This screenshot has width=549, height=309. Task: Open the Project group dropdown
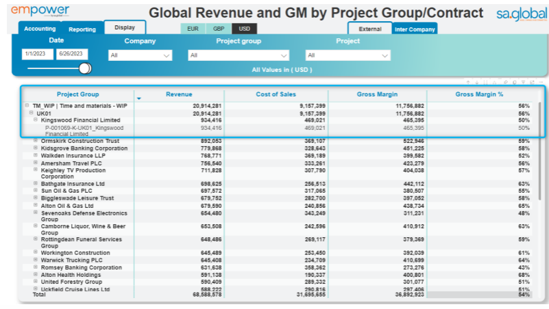[239, 55]
